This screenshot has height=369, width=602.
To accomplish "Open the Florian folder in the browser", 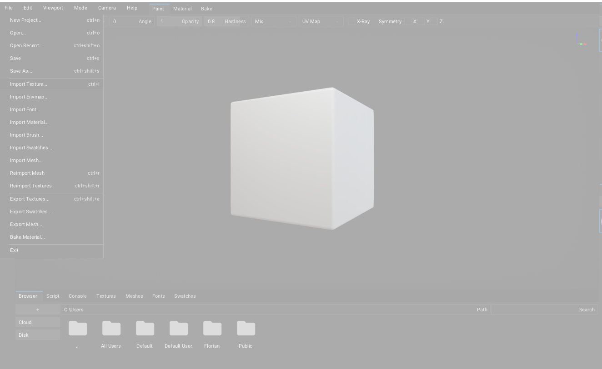I will point(212,328).
